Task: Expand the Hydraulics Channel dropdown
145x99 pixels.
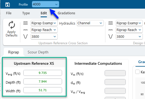Action: (x=90, y=23)
